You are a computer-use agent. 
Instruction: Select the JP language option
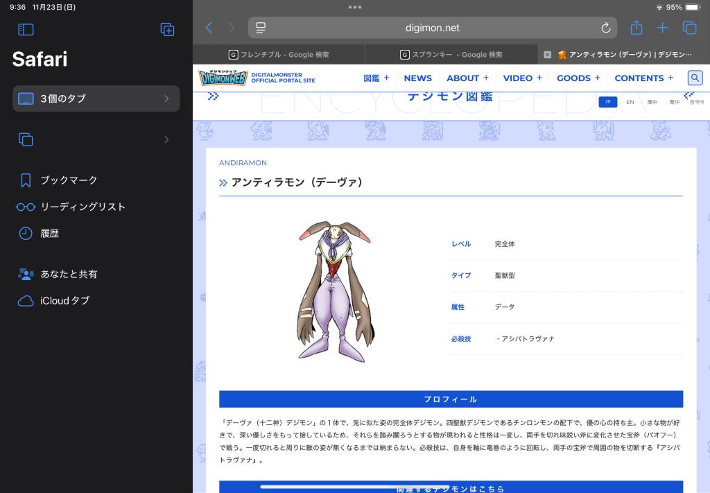pos(607,102)
